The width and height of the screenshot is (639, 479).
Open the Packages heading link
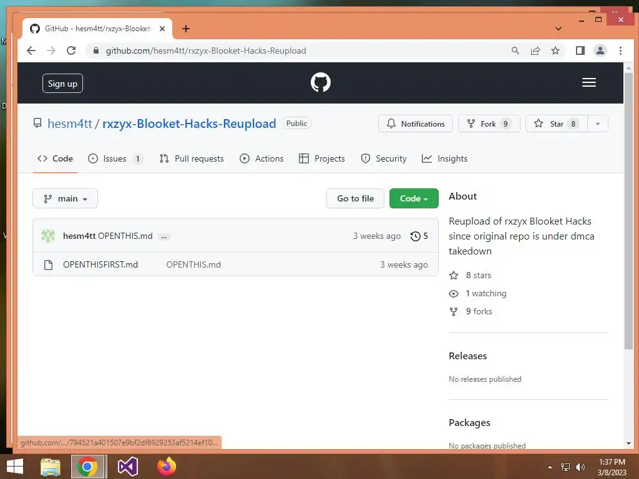tap(469, 423)
